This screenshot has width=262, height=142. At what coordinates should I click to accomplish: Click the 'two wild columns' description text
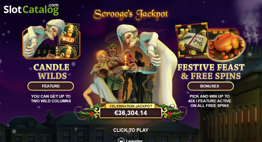tap(51, 99)
